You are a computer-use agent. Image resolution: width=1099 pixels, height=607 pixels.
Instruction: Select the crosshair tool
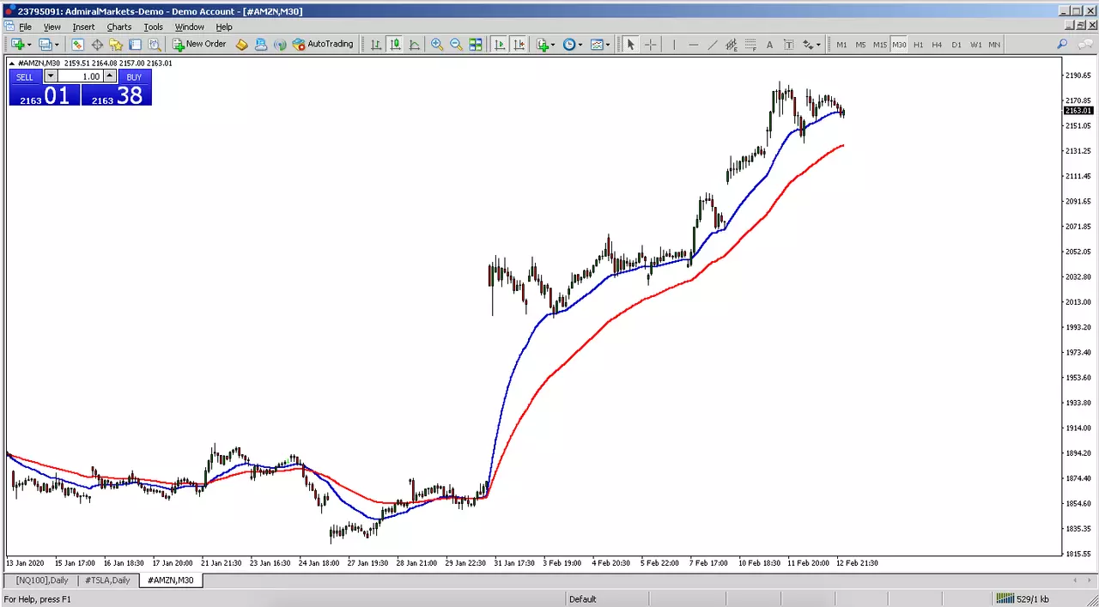pyautogui.click(x=650, y=45)
